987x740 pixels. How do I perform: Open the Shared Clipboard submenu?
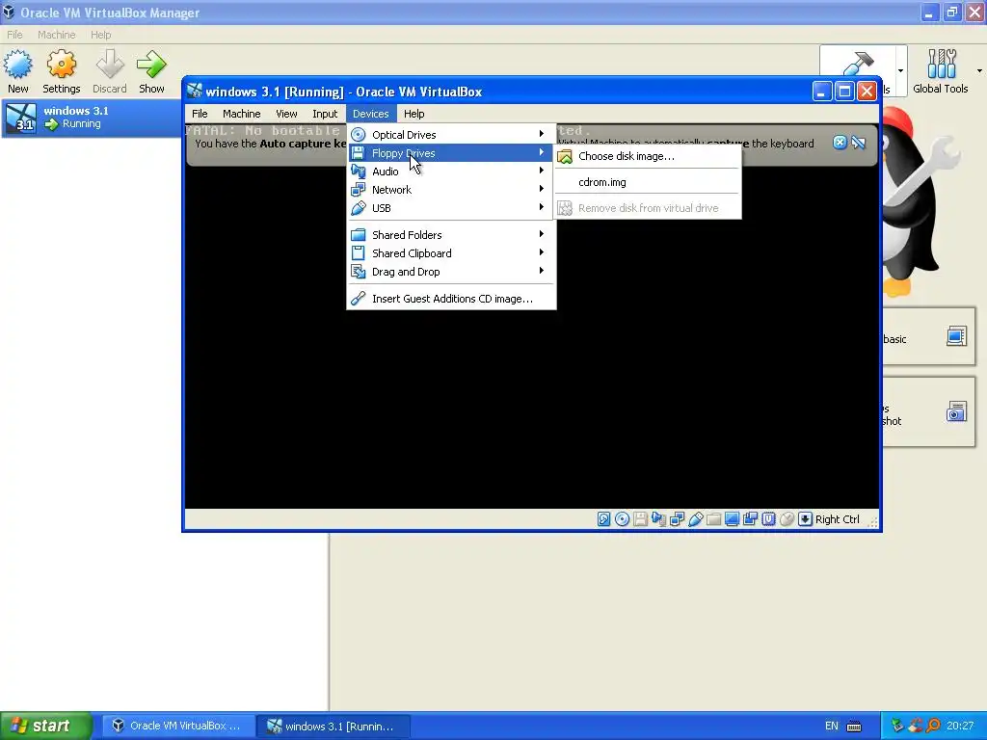click(451, 253)
